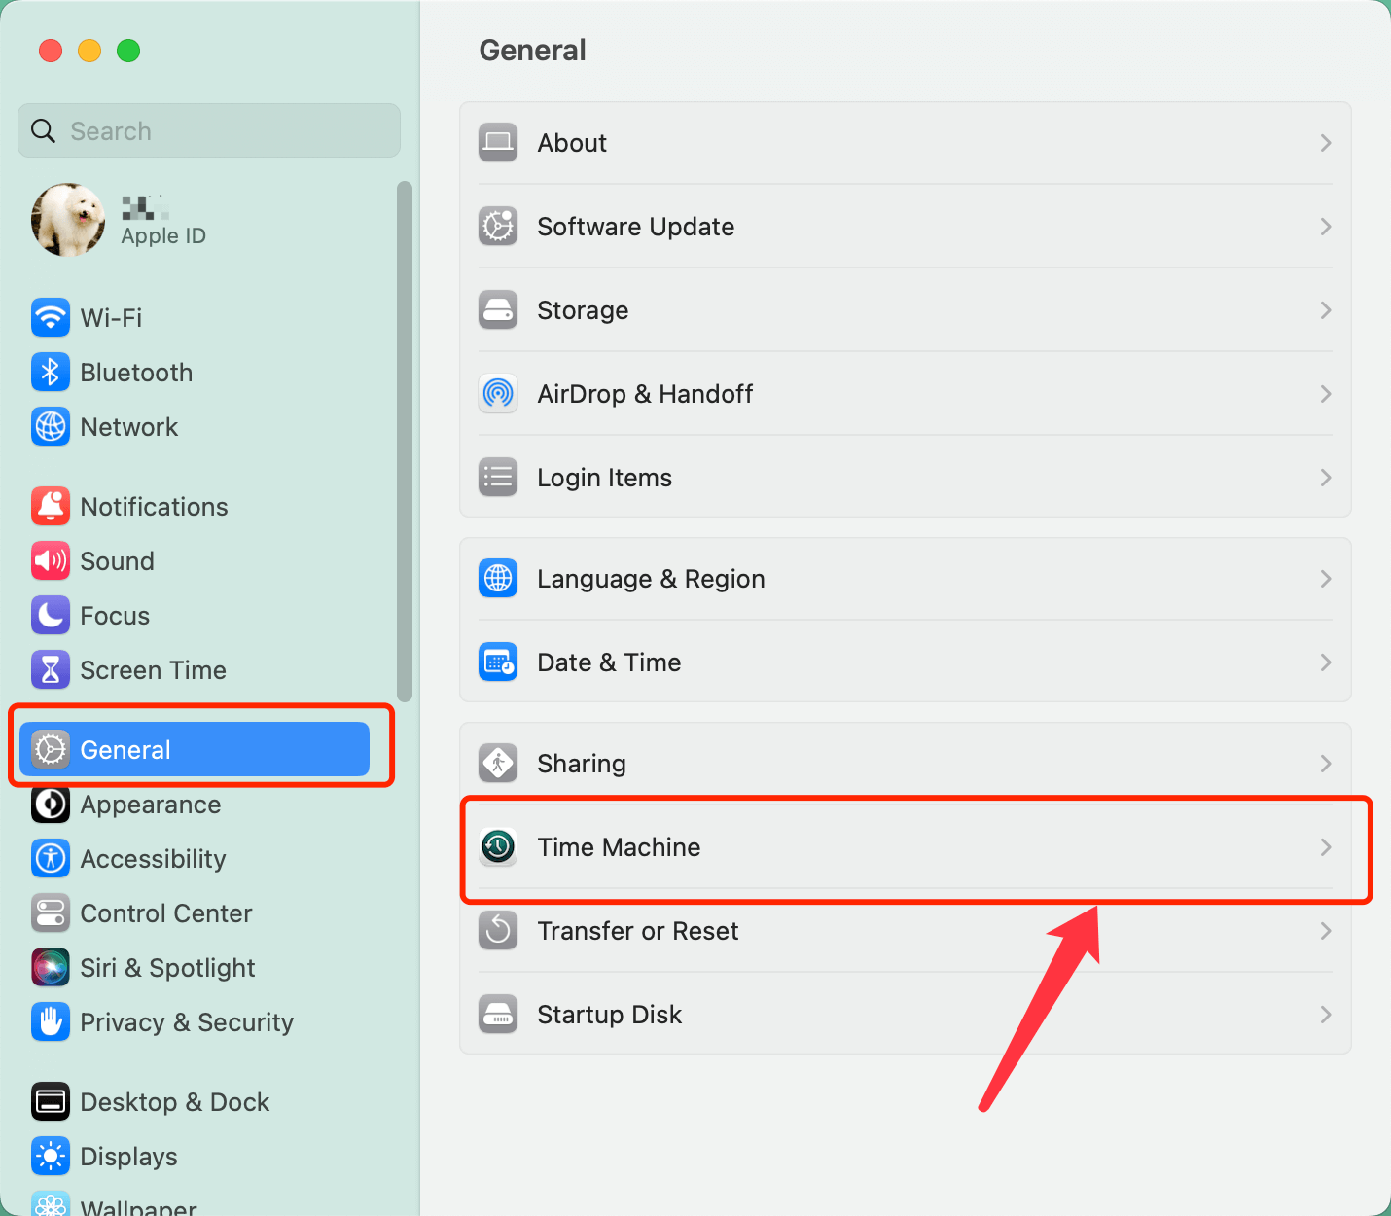Select the Siri & Spotlight icon
The height and width of the screenshot is (1216, 1391).
(x=51, y=967)
